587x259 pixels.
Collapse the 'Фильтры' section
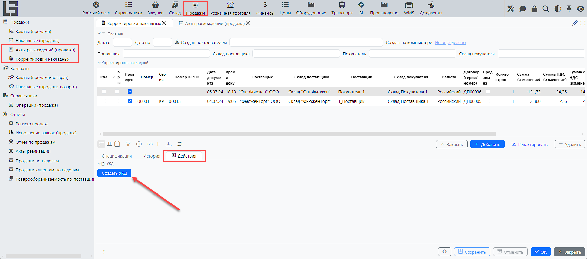coord(99,33)
